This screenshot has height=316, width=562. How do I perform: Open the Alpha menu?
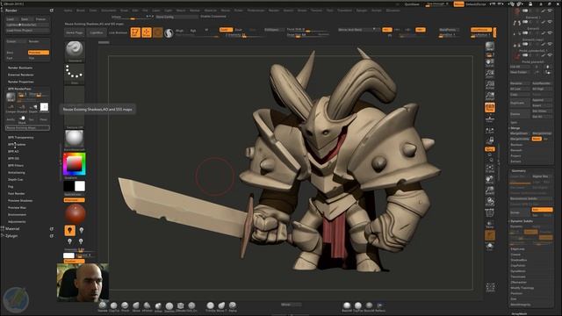tap(68, 11)
